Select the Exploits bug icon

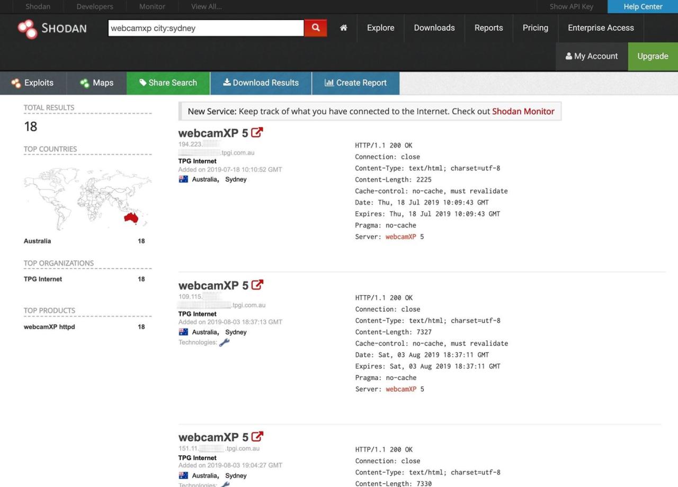(15, 83)
